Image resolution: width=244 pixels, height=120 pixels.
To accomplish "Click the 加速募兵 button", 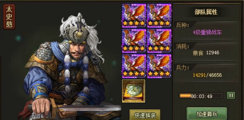I will 207,114.
